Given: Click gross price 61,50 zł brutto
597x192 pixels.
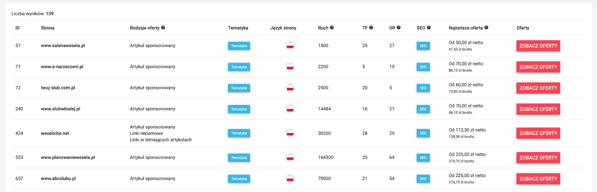Looking at the screenshot, I should click(460, 49).
